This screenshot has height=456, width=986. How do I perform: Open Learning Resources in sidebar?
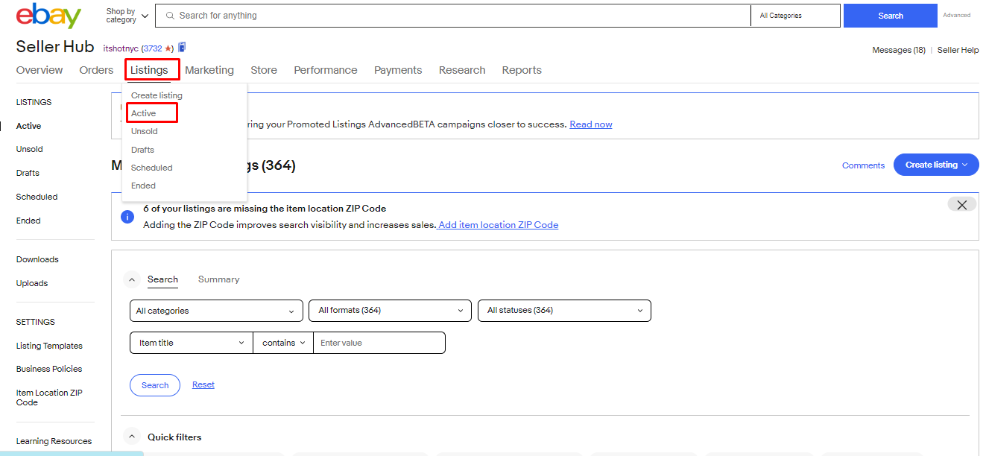click(x=54, y=441)
